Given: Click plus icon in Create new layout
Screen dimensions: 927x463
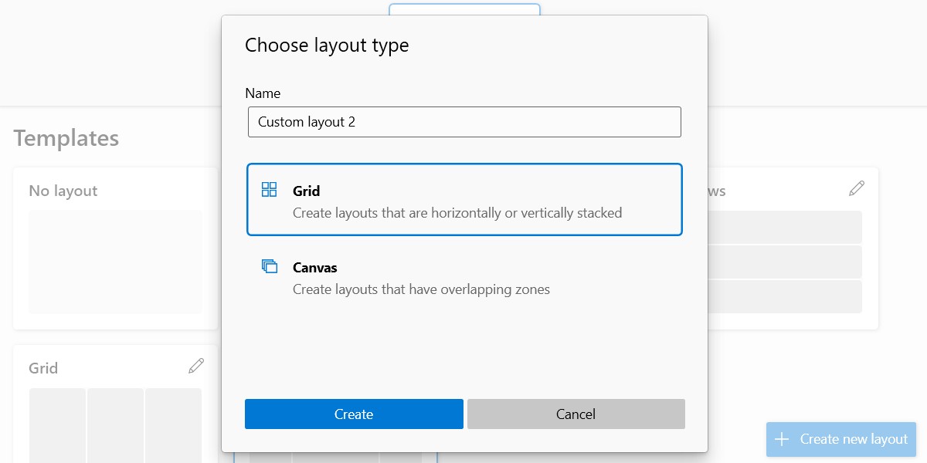Looking at the screenshot, I should tap(782, 439).
